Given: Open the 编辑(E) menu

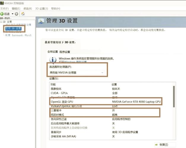Looking at the screenshot, I should (16, 9).
